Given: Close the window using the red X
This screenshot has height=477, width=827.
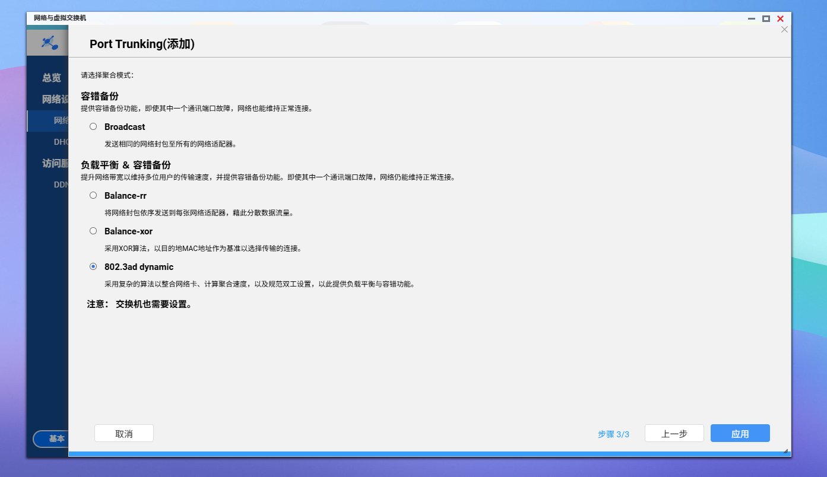Looking at the screenshot, I should (x=780, y=18).
